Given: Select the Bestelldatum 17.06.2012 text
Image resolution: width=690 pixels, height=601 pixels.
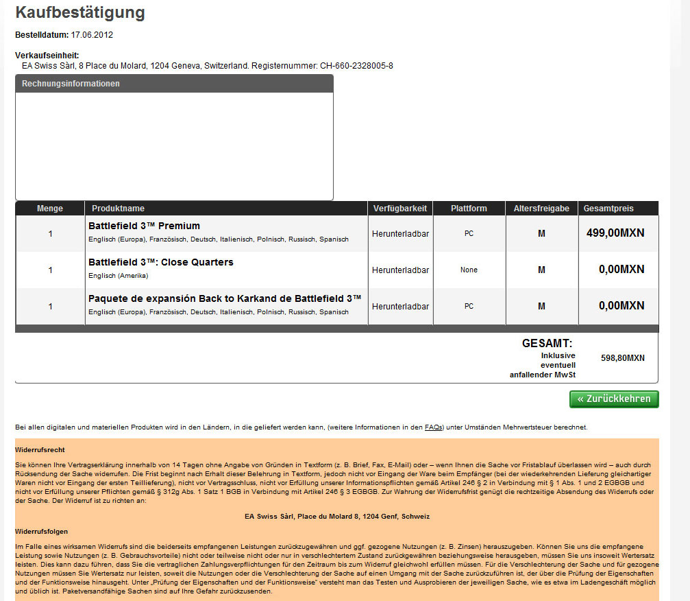Looking at the screenshot, I should [x=64, y=35].
